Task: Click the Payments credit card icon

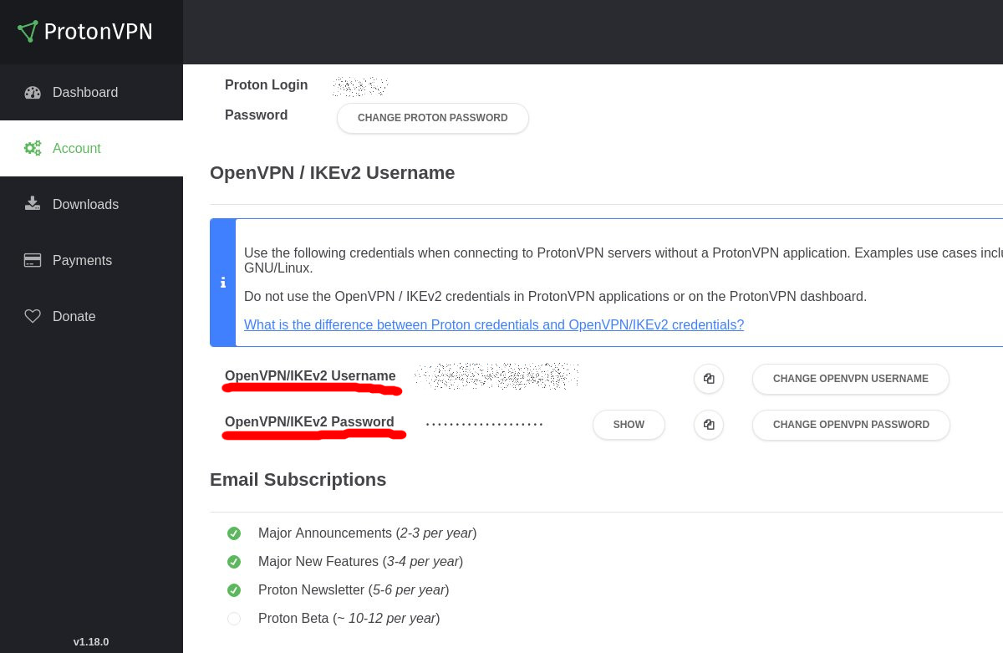Action: tap(33, 260)
